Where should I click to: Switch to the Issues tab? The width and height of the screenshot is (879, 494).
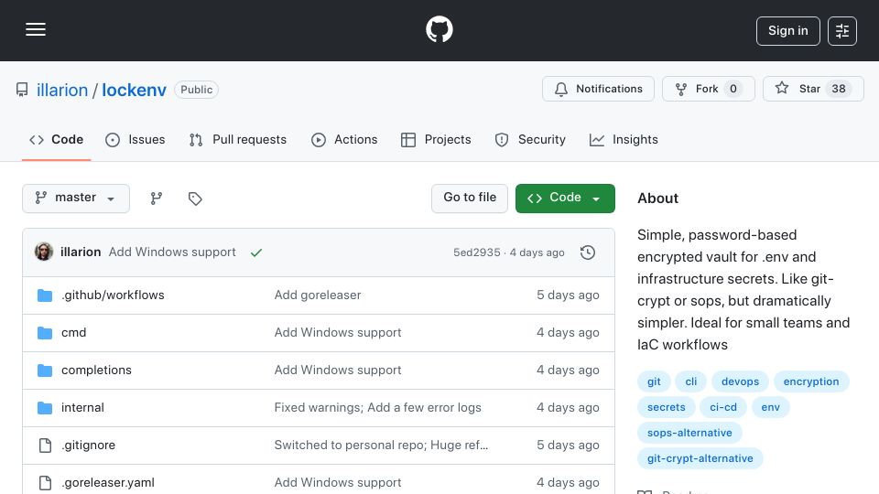pyautogui.click(x=136, y=139)
